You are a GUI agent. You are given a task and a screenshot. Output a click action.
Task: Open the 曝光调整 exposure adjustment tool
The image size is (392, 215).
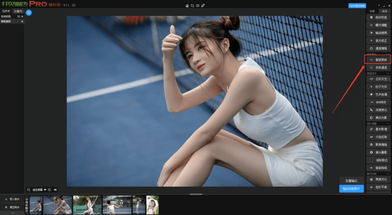[x=377, y=25]
